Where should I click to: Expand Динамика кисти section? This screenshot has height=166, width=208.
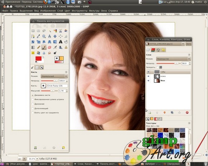coord(32,95)
